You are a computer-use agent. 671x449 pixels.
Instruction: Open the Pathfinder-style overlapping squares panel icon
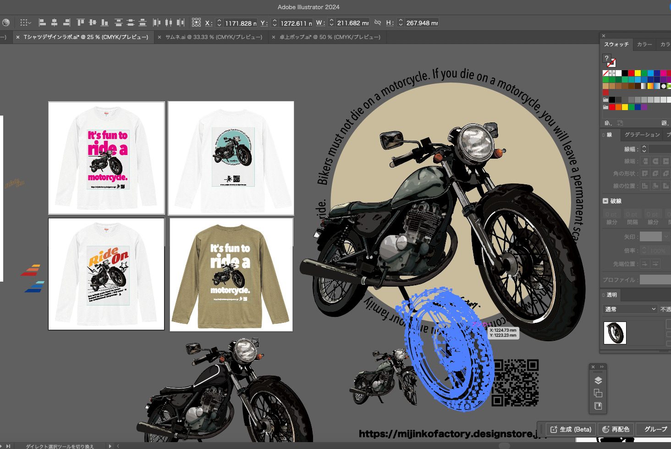(598, 393)
